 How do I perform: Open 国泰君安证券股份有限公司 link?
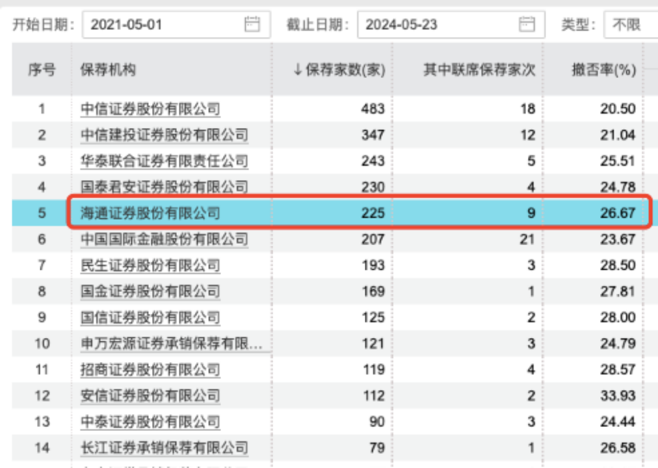pyautogui.click(x=164, y=187)
